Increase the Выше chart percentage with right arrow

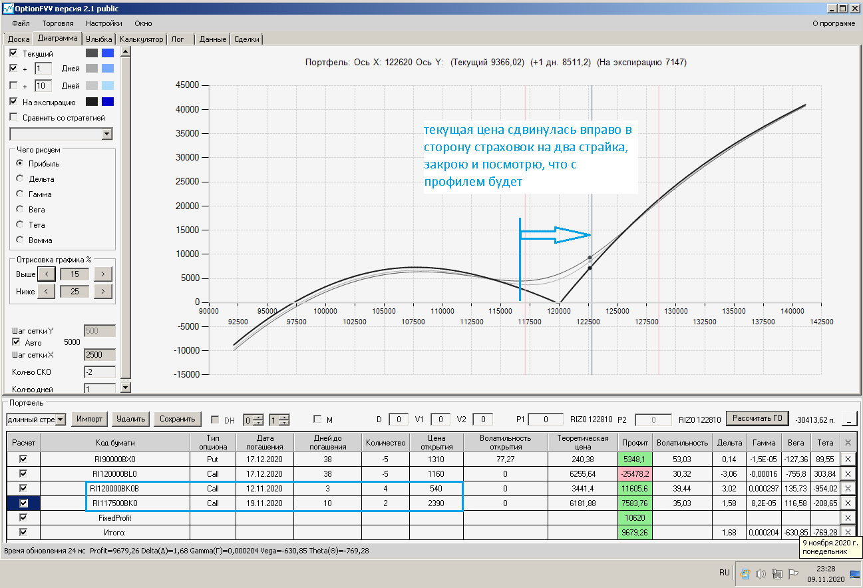click(103, 274)
